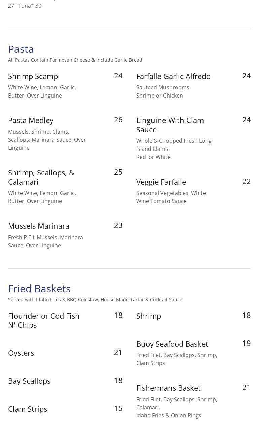Click the Buoy Seafood Basket title
This screenshot has width=259, height=436.
[172, 344]
